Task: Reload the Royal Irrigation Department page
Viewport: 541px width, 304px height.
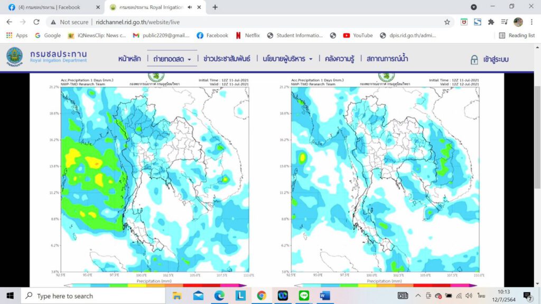Action: [x=36, y=22]
